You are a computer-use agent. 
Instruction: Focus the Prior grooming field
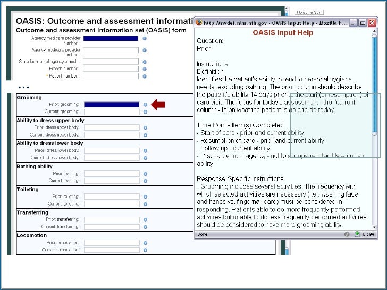pyautogui.click(x=112, y=105)
